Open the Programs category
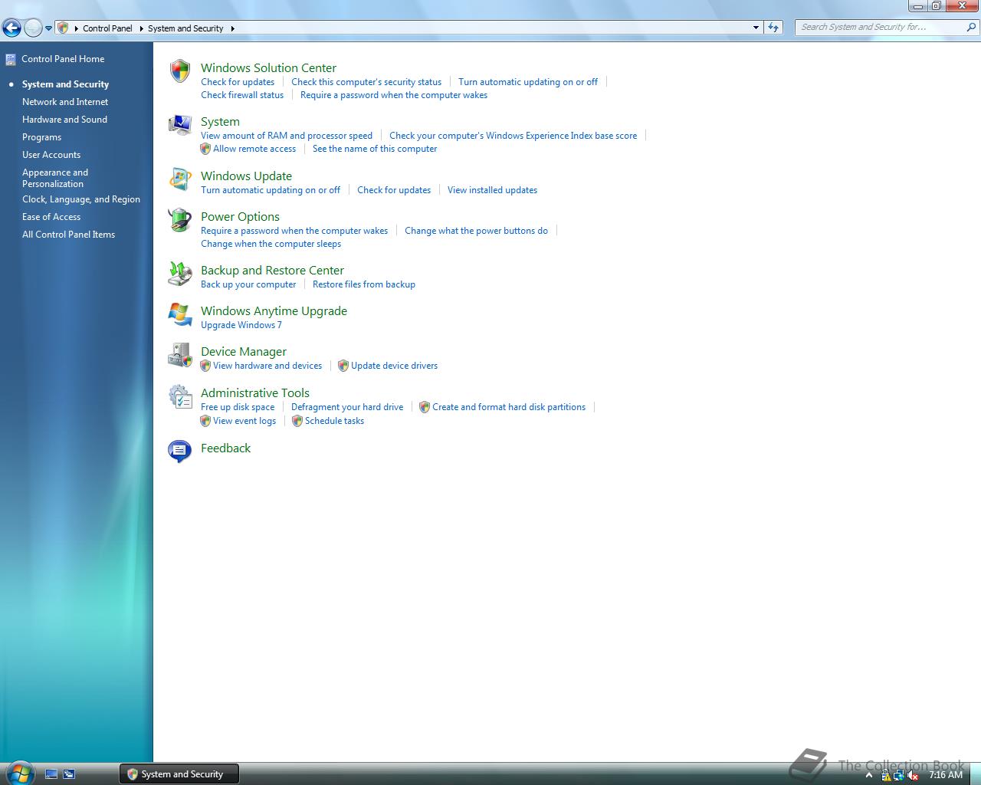 click(x=41, y=137)
